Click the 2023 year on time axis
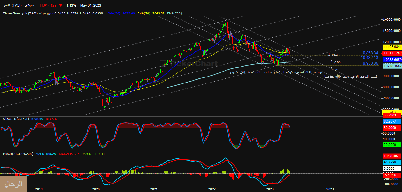This screenshot has width=402, height=192. point(270,189)
